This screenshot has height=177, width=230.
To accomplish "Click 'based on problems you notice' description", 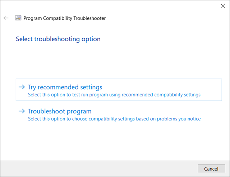I will pyautogui.click(x=168, y=119).
